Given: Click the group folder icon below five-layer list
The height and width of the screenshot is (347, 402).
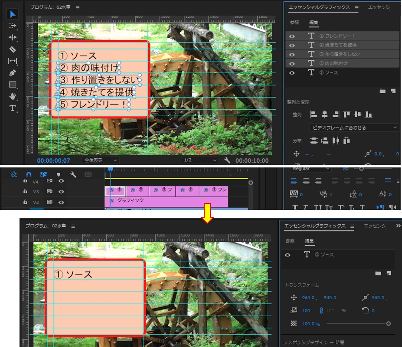Looking at the screenshot, I should [x=382, y=91].
